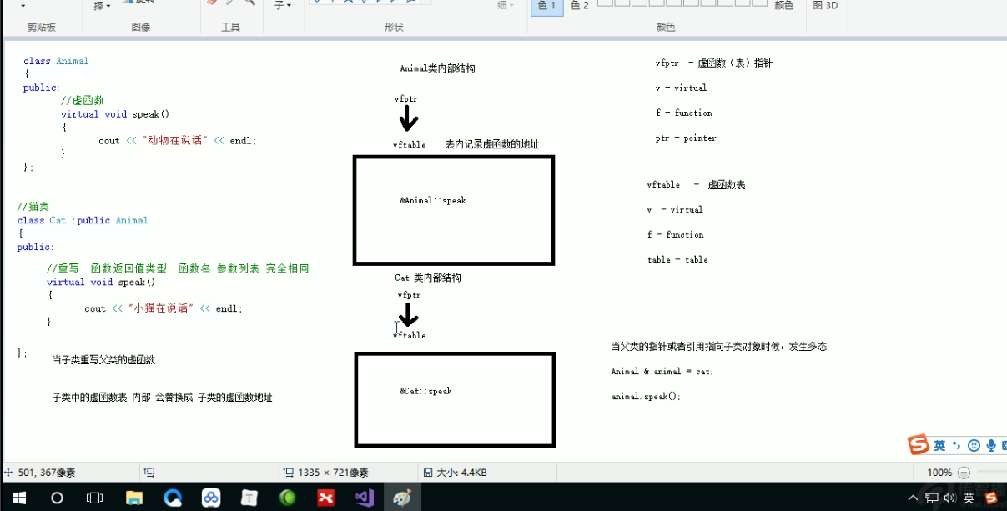The width and height of the screenshot is (1007, 511).
Task: Click the Sogou S icon in system tray
Action: click(992, 498)
